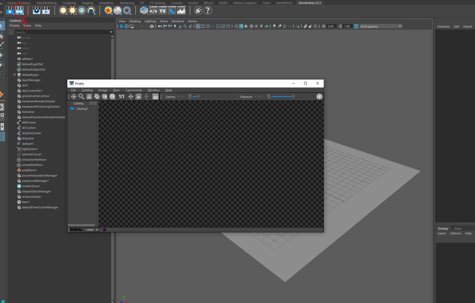This screenshot has height=303, width=475.
Task: Select pPlane1 in the Outliner
Action: point(27,59)
